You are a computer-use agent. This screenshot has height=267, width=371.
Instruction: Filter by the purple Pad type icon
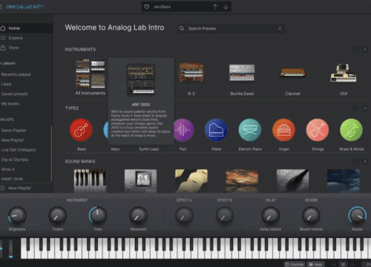[x=183, y=130]
